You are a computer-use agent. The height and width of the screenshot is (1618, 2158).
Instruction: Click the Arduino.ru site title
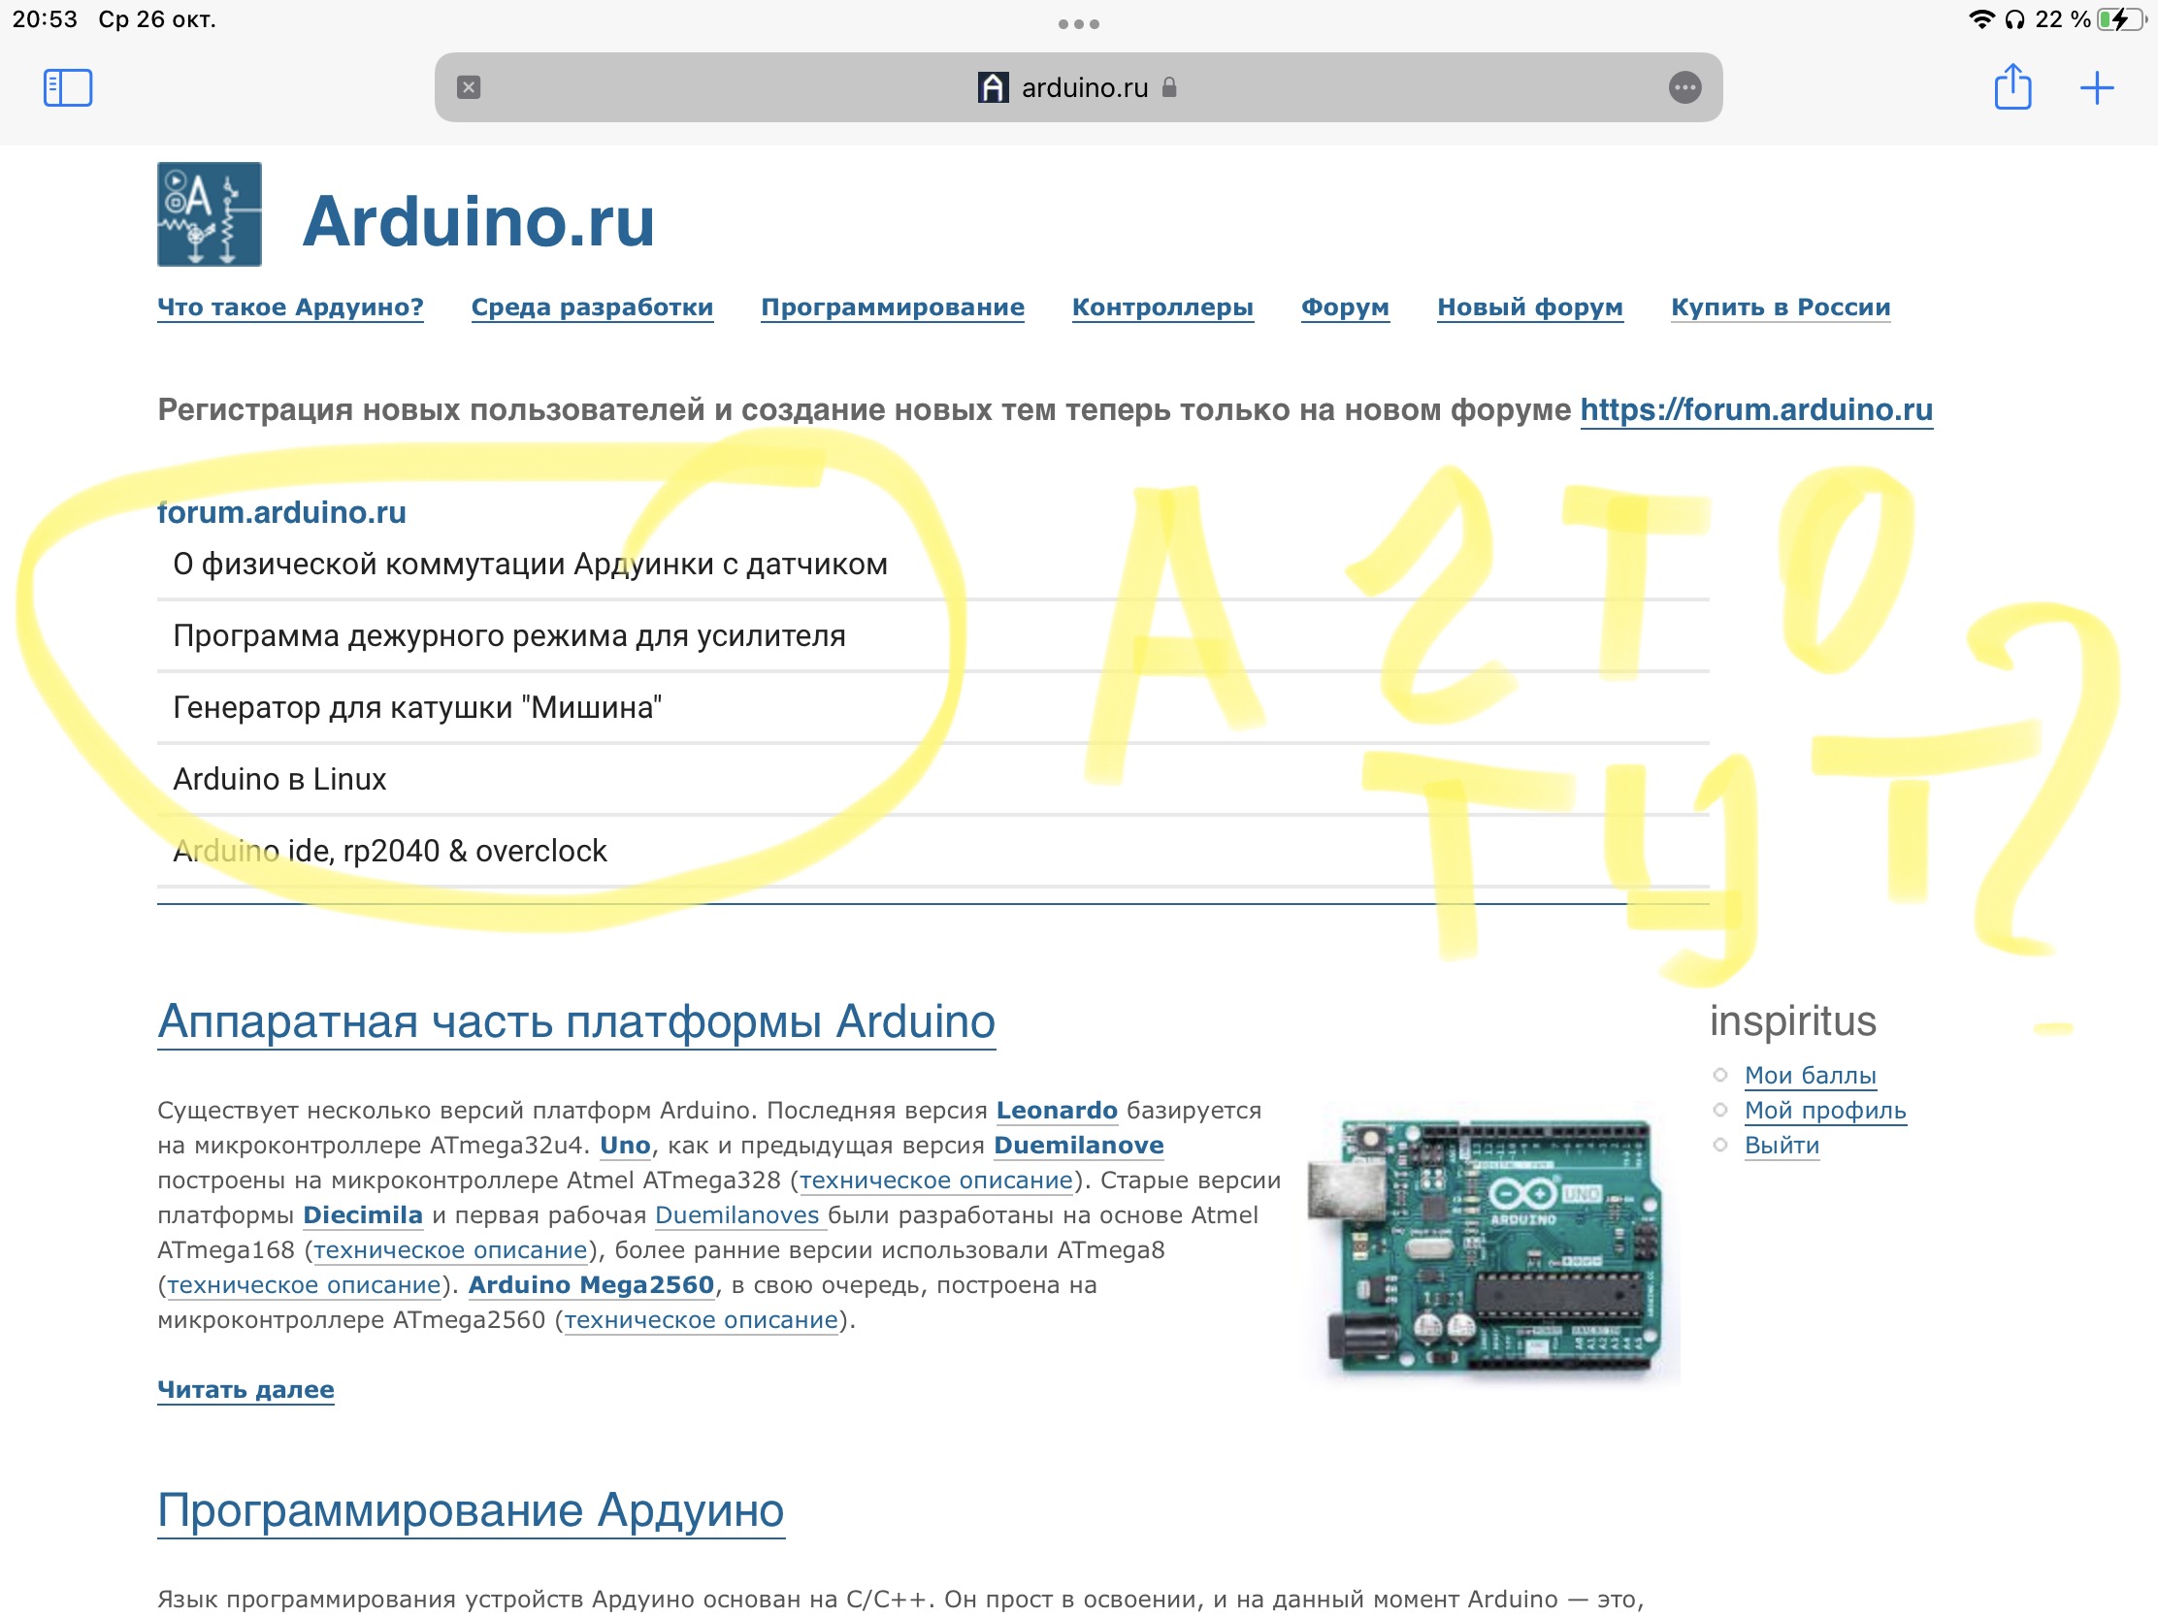click(x=478, y=220)
